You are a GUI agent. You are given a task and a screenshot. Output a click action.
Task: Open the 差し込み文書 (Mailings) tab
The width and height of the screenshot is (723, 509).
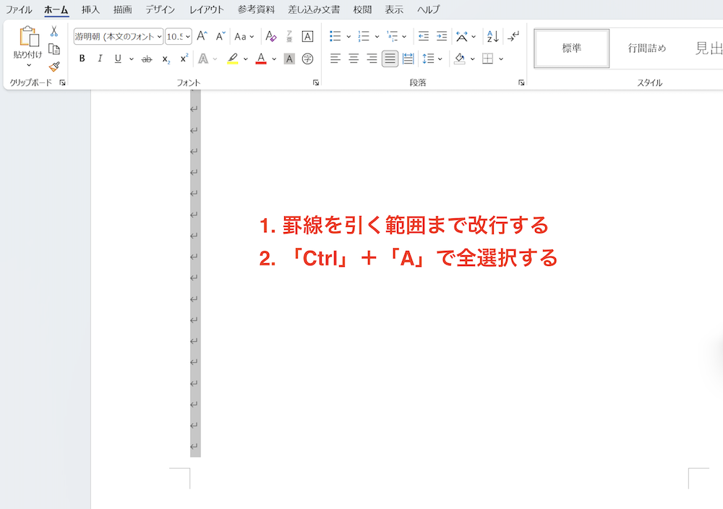click(314, 9)
